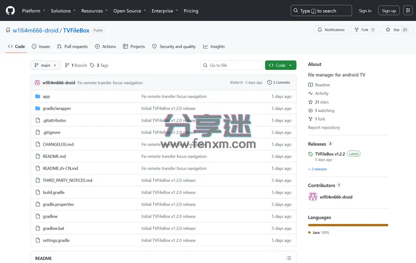416x263 pixels.
Task: Open the THIRD_PARTY_NOTICES.md file
Action: coord(68,180)
